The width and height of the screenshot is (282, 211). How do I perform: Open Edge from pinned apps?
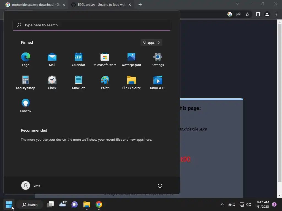click(26, 60)
